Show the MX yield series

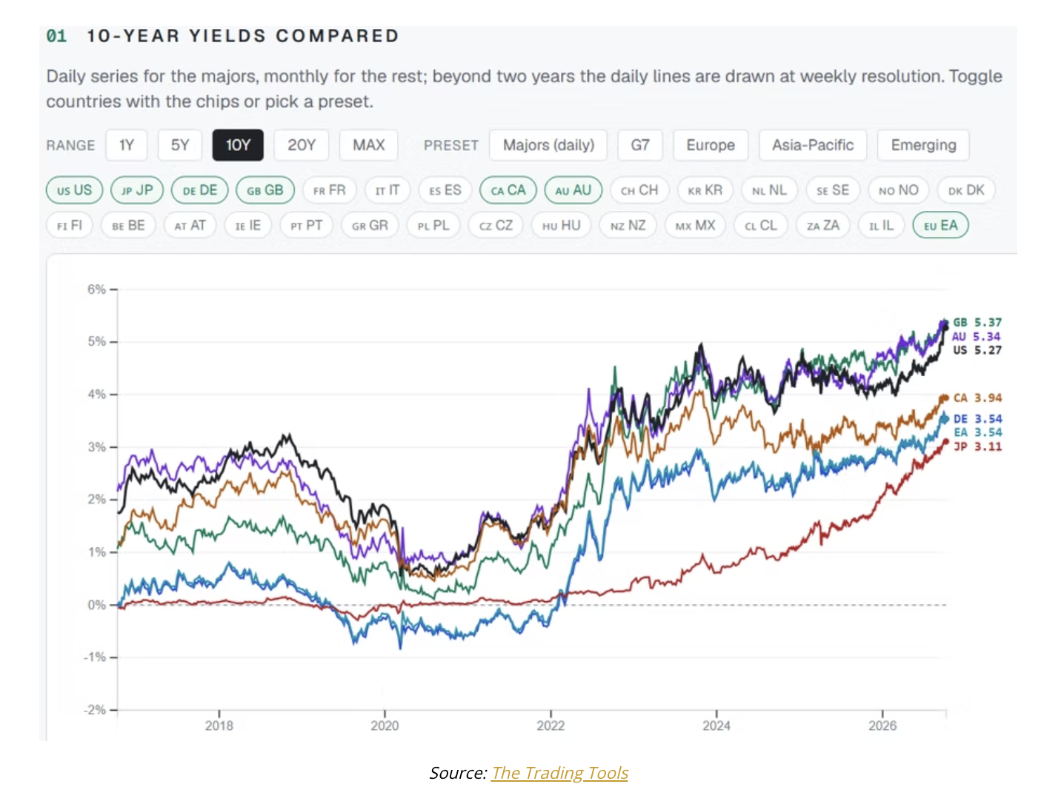coord(696,225)
